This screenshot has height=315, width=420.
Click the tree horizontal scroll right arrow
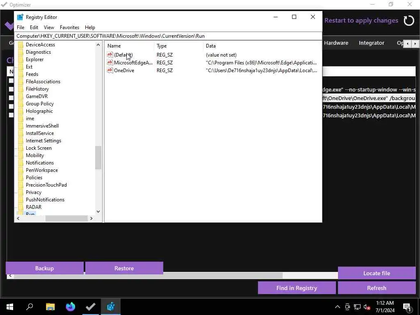[x=91, y=219]
